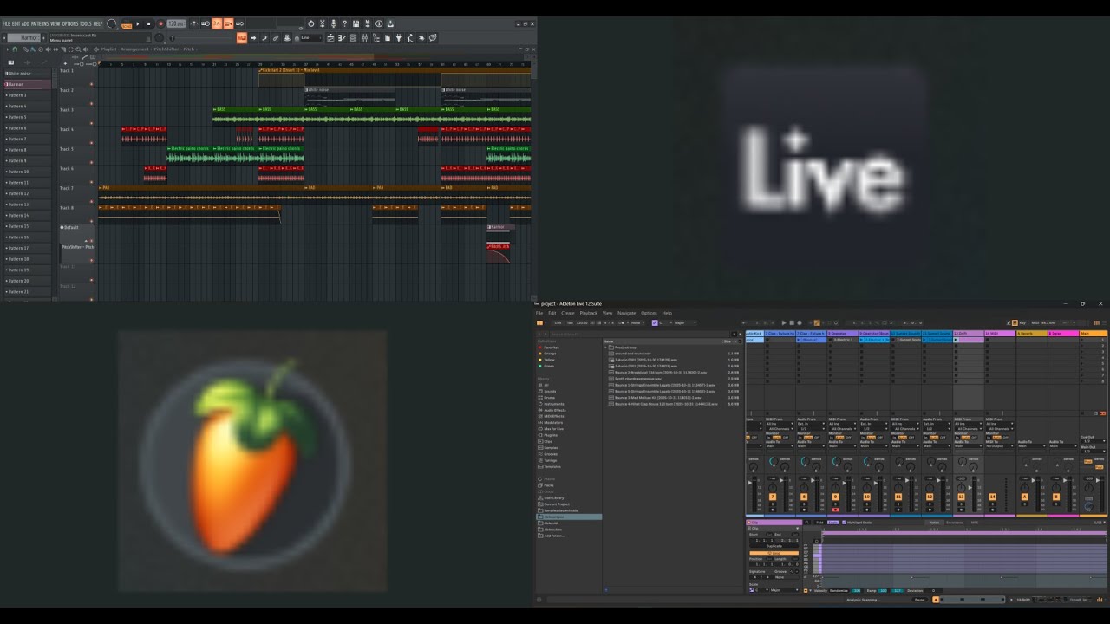Open the FL Studio mixer view icon

(364, 37)
